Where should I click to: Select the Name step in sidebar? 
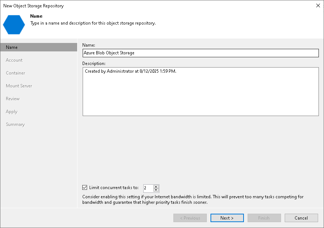coord(39,47)
